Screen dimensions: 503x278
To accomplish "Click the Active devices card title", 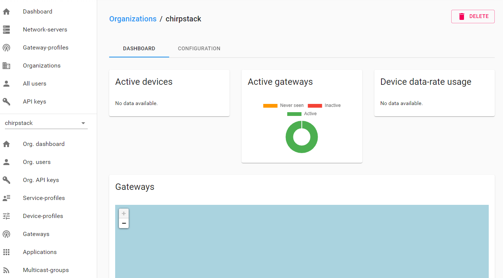I will tap(144, 82).
